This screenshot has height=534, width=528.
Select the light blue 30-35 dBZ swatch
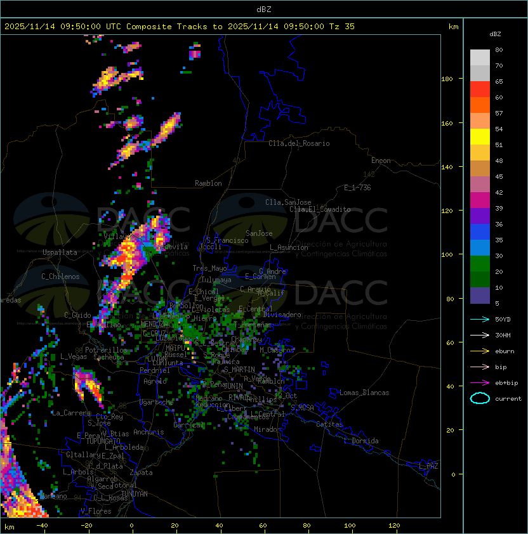(480, 248)
